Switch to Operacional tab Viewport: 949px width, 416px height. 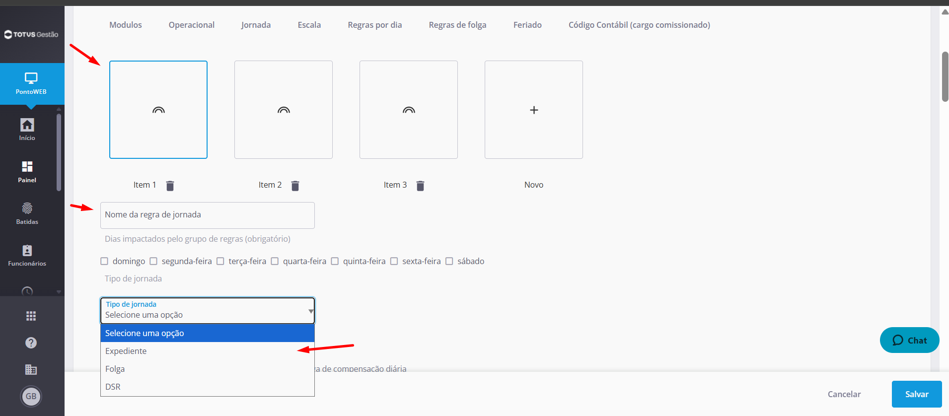pos(192,25)
